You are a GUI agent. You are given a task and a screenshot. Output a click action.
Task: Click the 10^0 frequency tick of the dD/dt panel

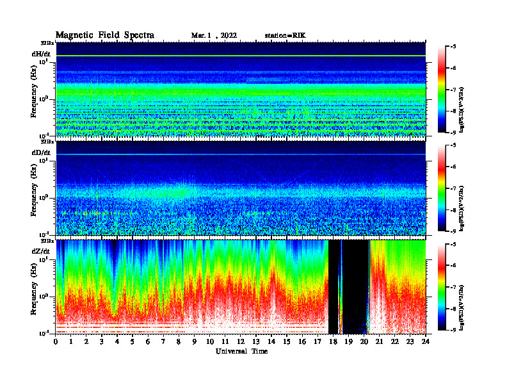tap(43, 197)
